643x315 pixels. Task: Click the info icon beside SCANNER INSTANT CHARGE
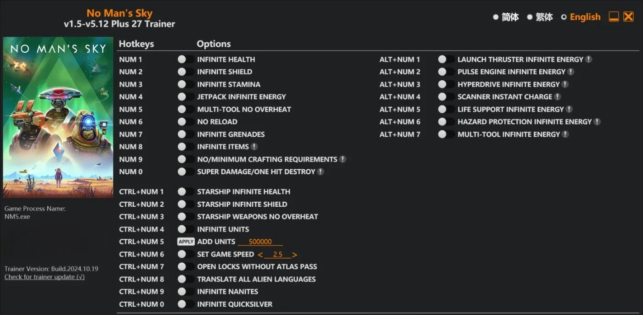558,97
